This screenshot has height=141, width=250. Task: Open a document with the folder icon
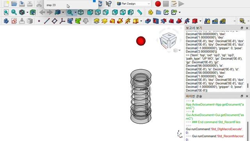tap(14, 4)
